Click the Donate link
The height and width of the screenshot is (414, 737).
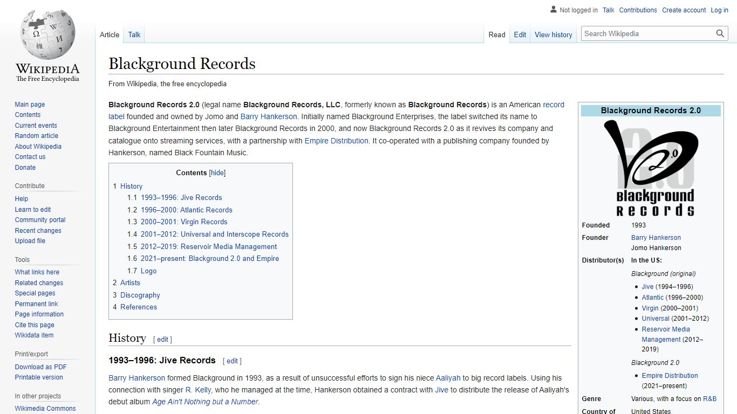[25, 168]
